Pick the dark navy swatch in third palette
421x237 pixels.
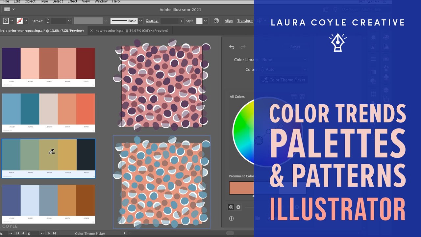coord(86,155)
